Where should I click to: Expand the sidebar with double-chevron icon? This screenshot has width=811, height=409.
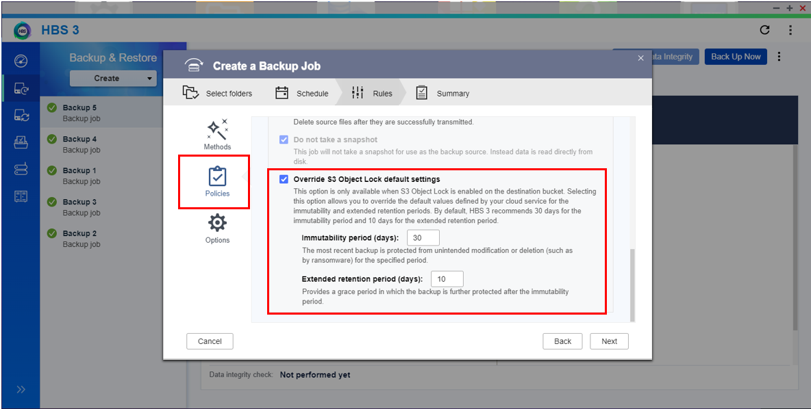[21, 389]
